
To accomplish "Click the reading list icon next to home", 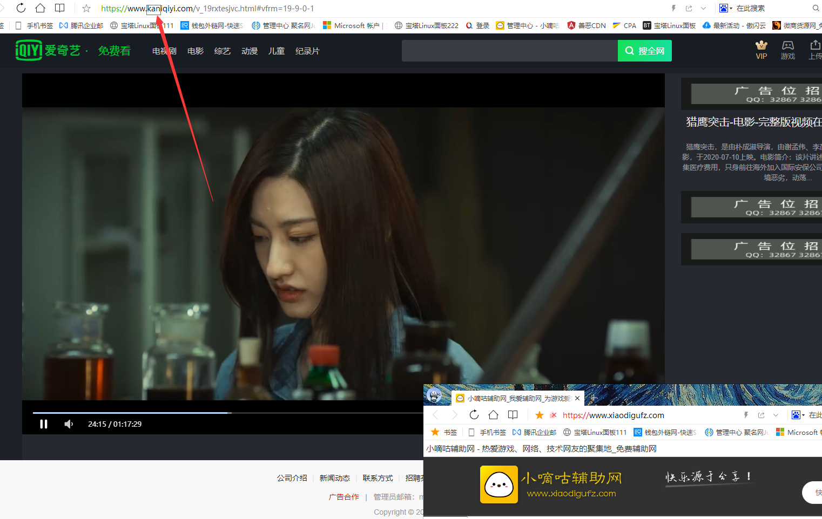I will click(x=59, y=8).
